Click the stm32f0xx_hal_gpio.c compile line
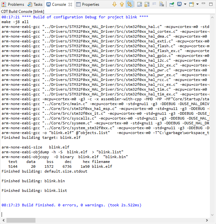This screenshot has width=216, height=224. coord(105,56)
